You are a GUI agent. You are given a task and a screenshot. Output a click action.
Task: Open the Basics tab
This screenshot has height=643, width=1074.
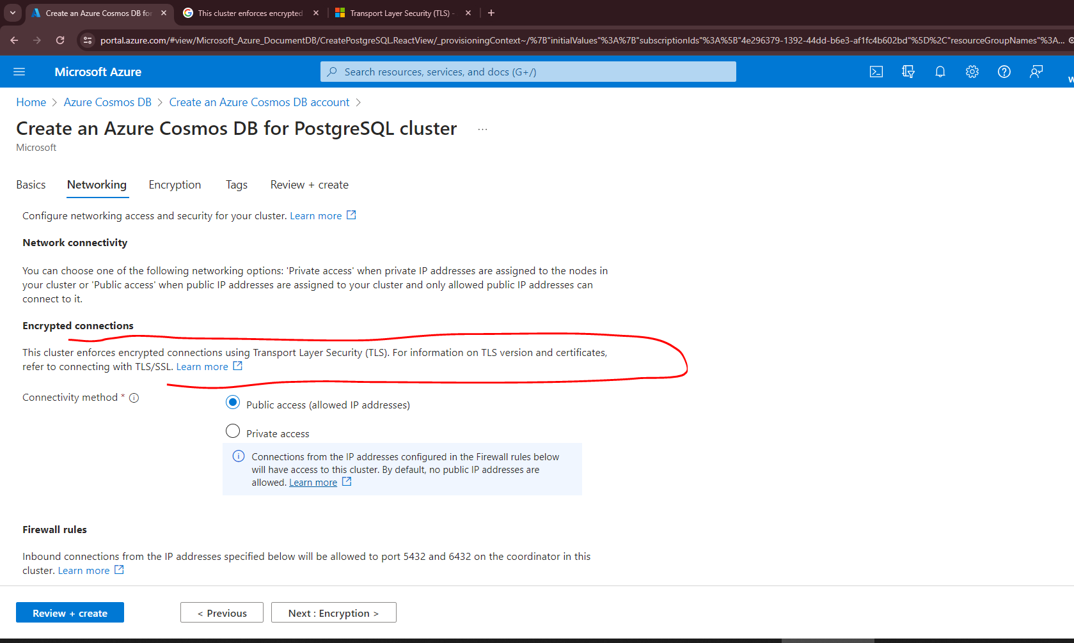pyautogui.click(x=31, y=185)
